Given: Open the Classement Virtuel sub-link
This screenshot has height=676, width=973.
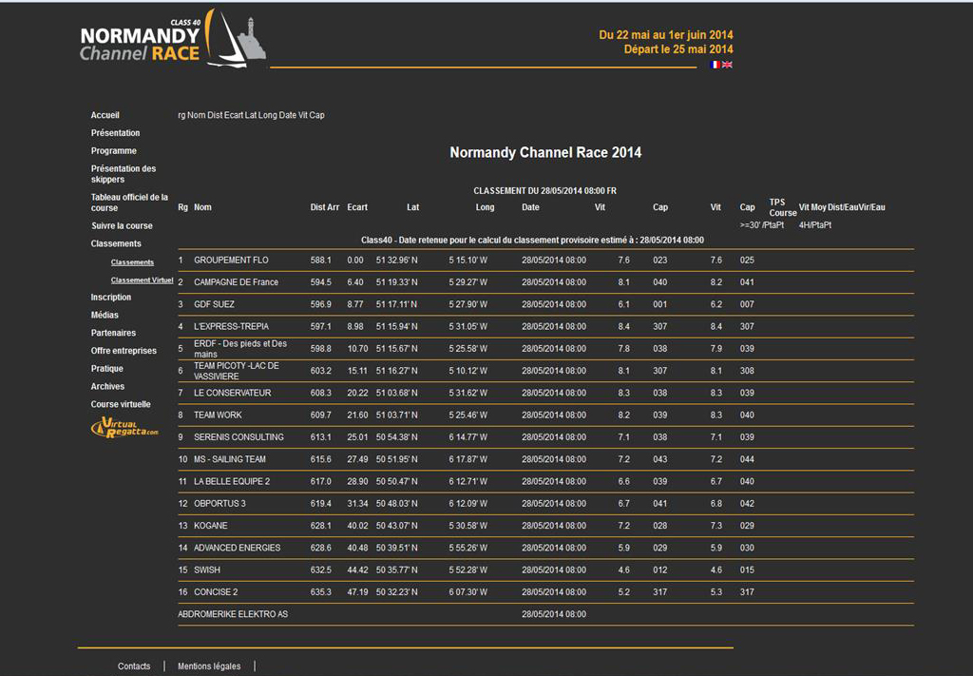Looking at the screenshot, I should click(x=142, y=280).
